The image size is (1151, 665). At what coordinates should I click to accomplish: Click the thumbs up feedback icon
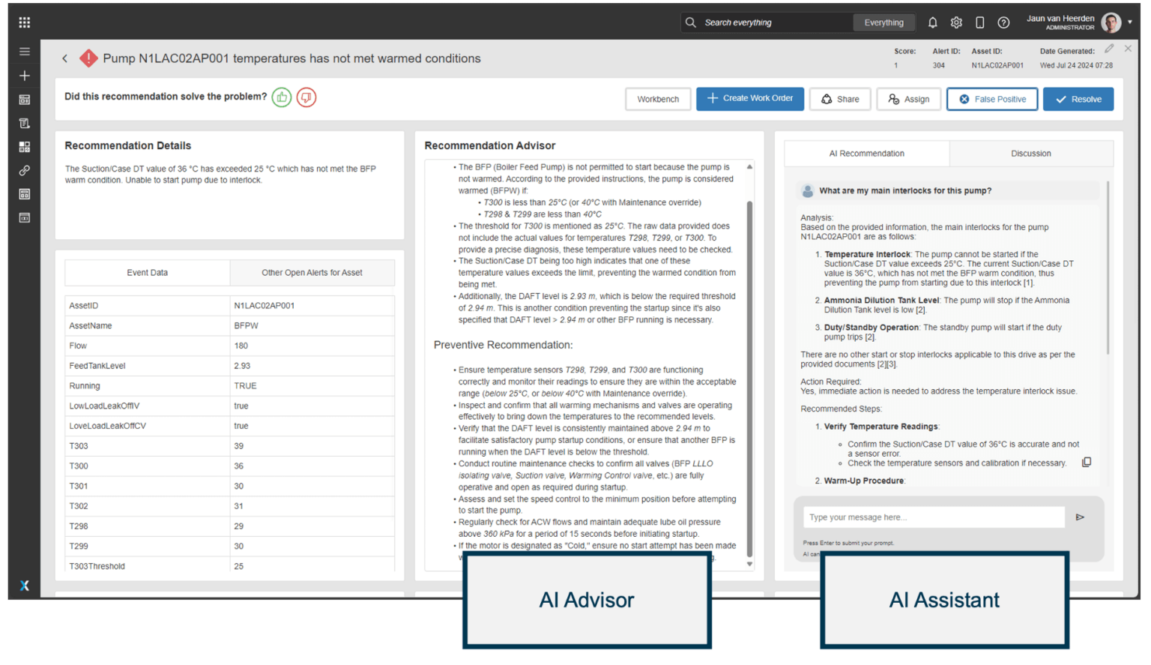282,97
